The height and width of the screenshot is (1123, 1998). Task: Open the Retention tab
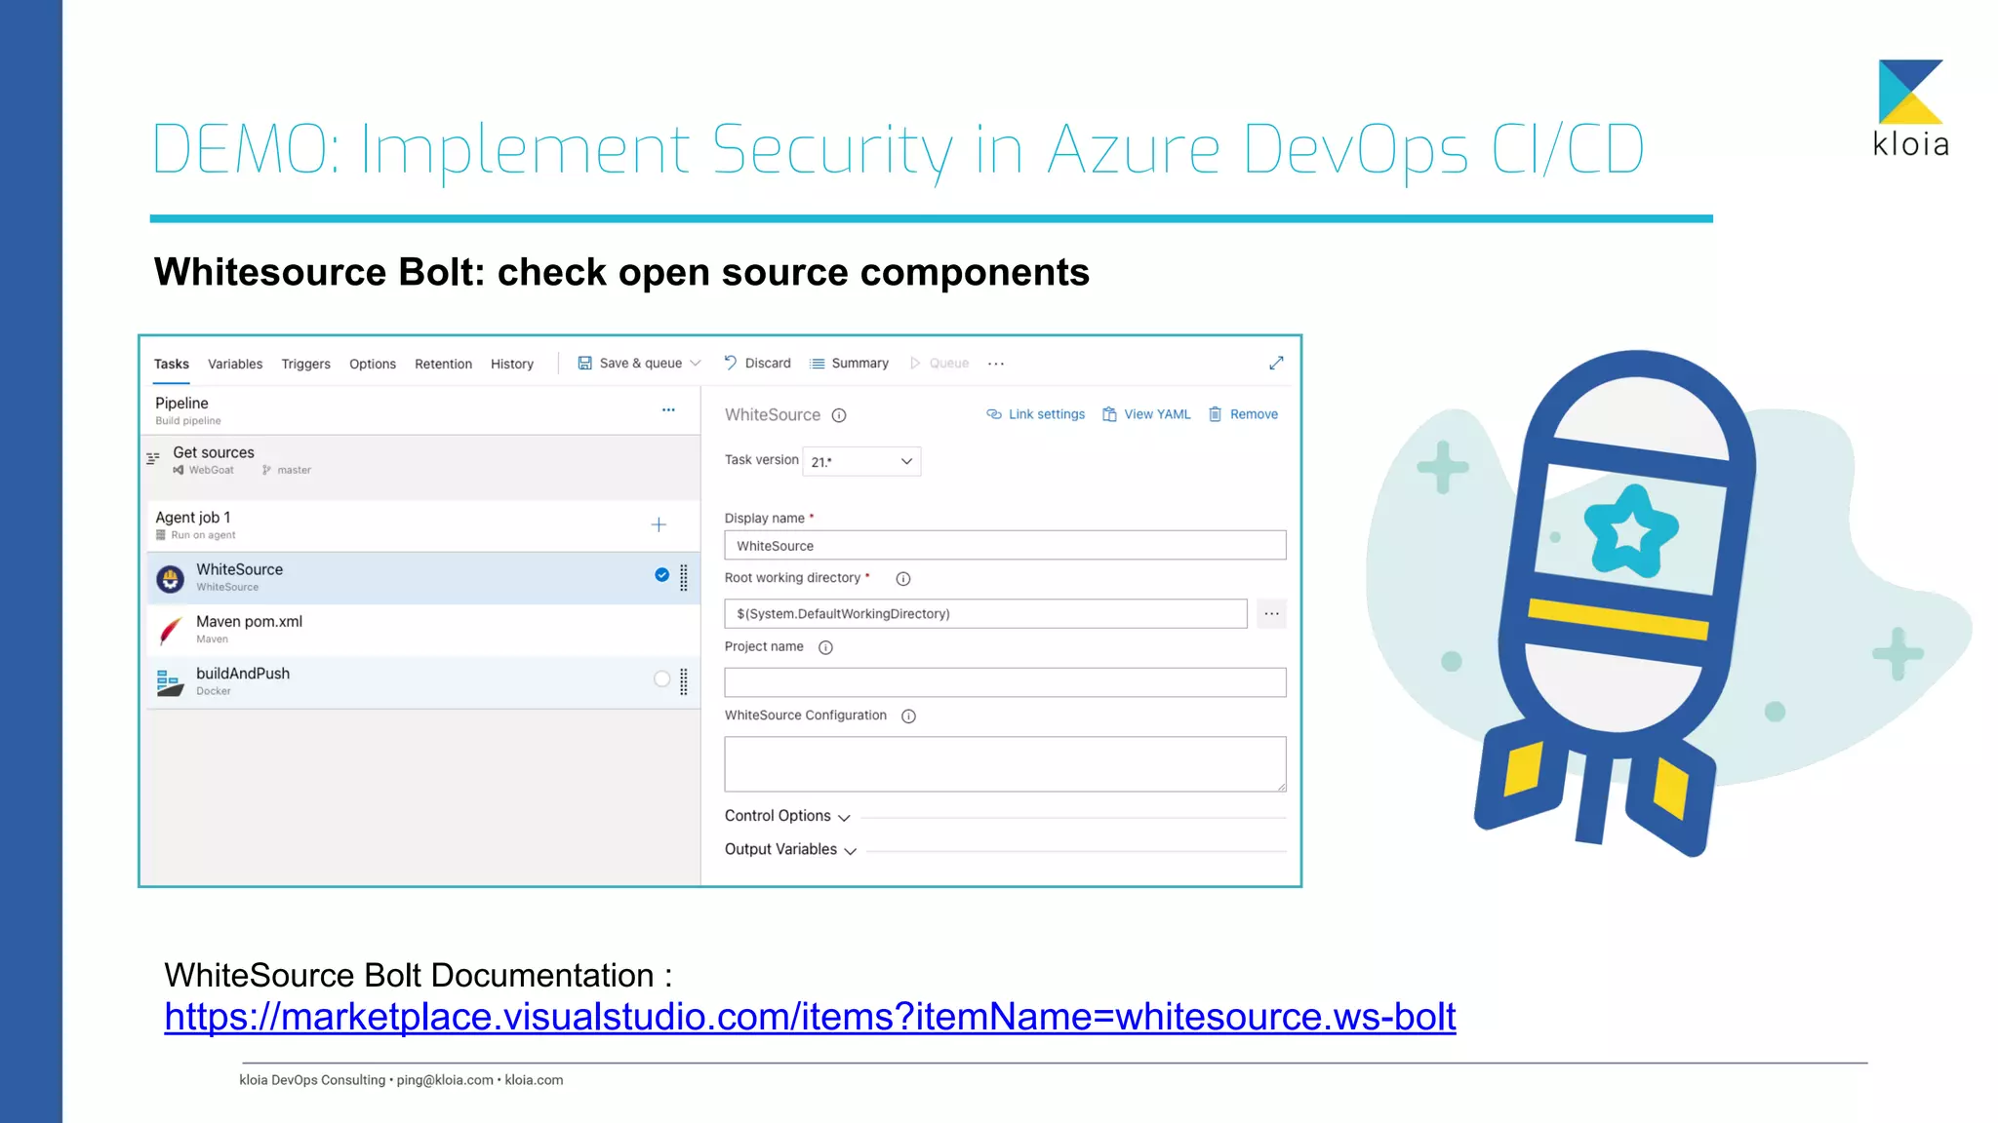tap(443, 364)
